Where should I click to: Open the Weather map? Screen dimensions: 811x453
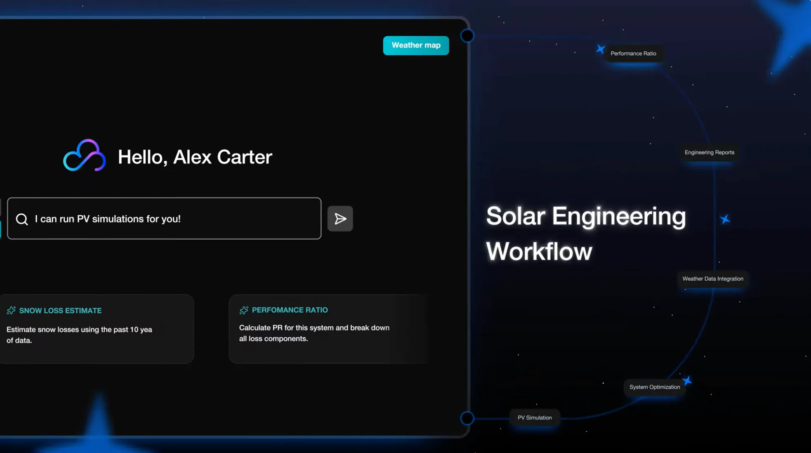coord(416,45)
